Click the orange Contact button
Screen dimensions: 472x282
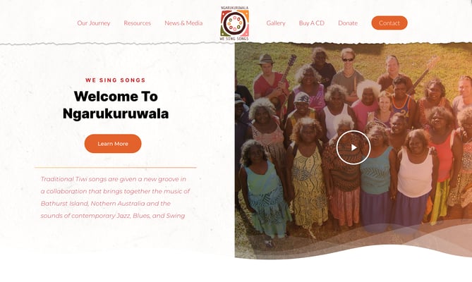point(389,23)
